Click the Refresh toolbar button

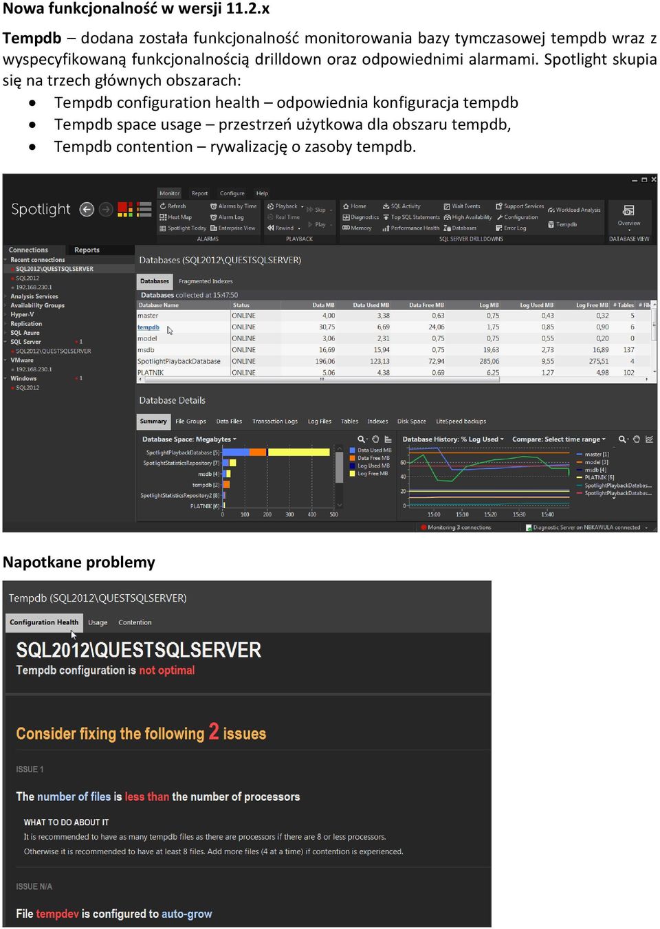tap(173, 206)
